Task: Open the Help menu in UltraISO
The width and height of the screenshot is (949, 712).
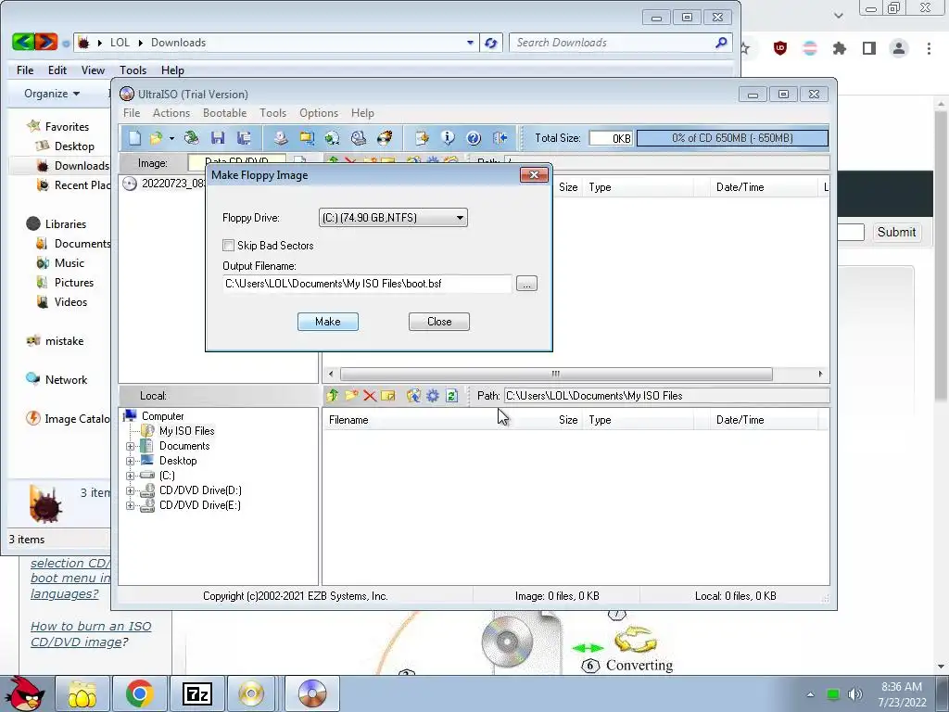Action: tap(362, 113)
